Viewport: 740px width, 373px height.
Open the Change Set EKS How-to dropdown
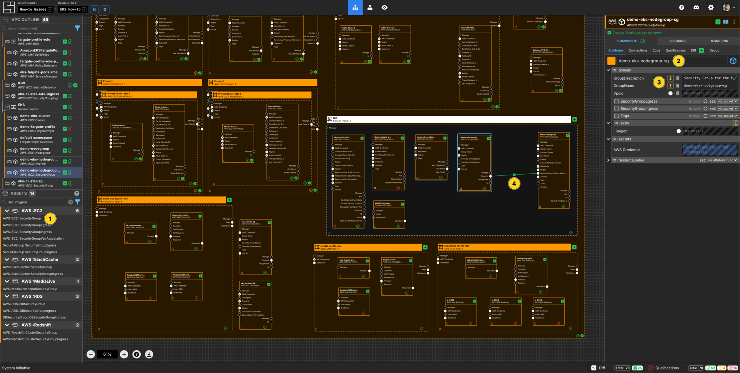(x=73, y=9)
